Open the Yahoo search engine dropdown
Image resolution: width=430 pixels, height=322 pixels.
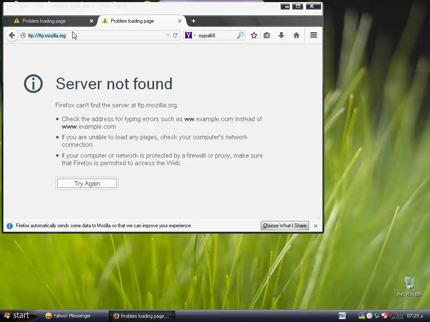[190, 35]
